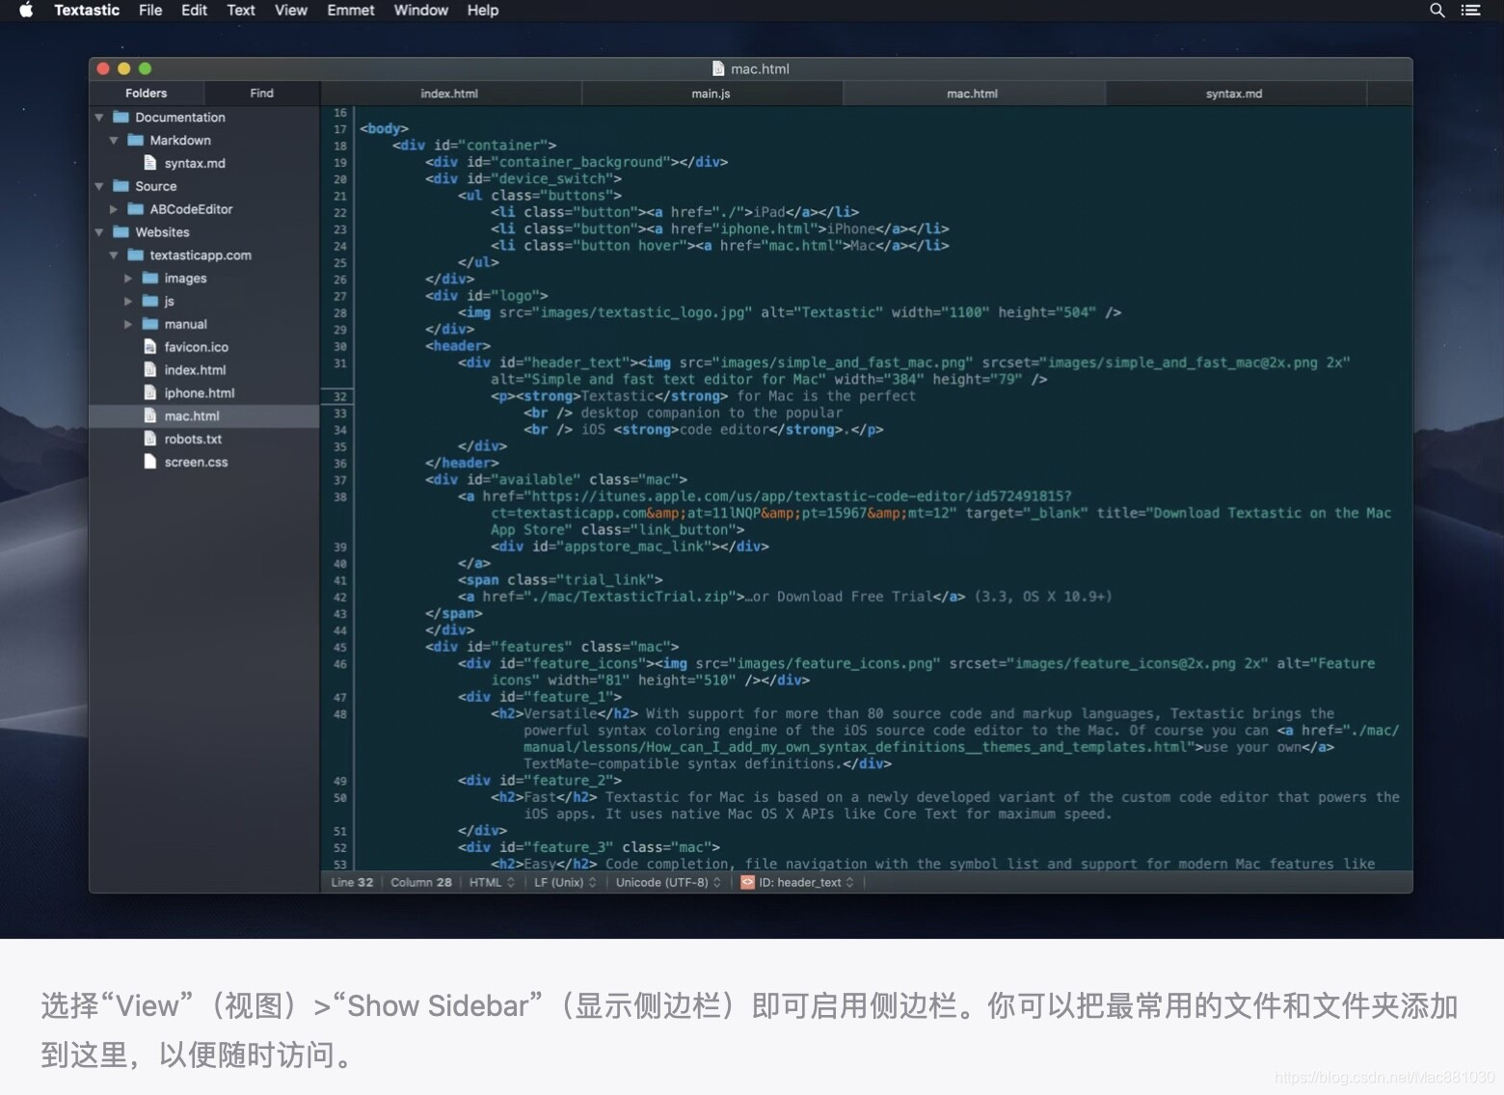Click the favicon.ico file icon
Image resolution: width=1504 pixels, height=1095 pixels.
tap(149, 347)
